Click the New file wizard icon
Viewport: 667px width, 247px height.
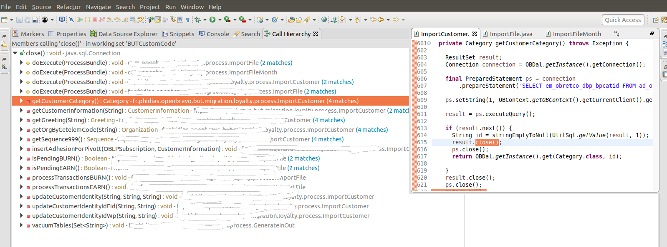tap(5, 20)
